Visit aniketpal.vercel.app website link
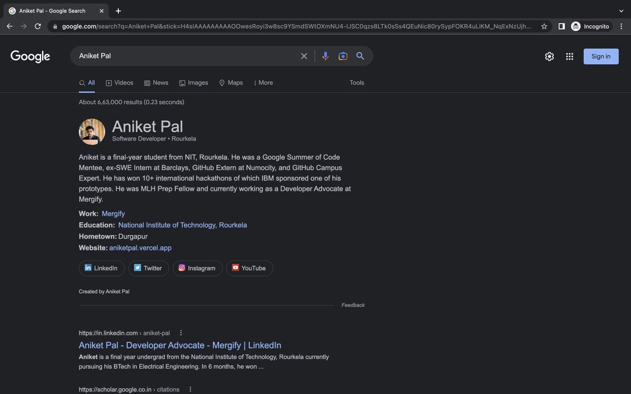 tap(140, 248)
